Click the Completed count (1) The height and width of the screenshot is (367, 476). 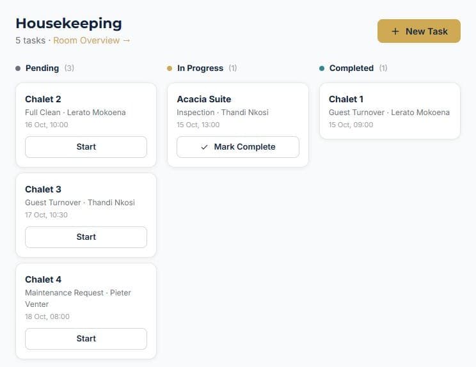(x=383, y=68)
